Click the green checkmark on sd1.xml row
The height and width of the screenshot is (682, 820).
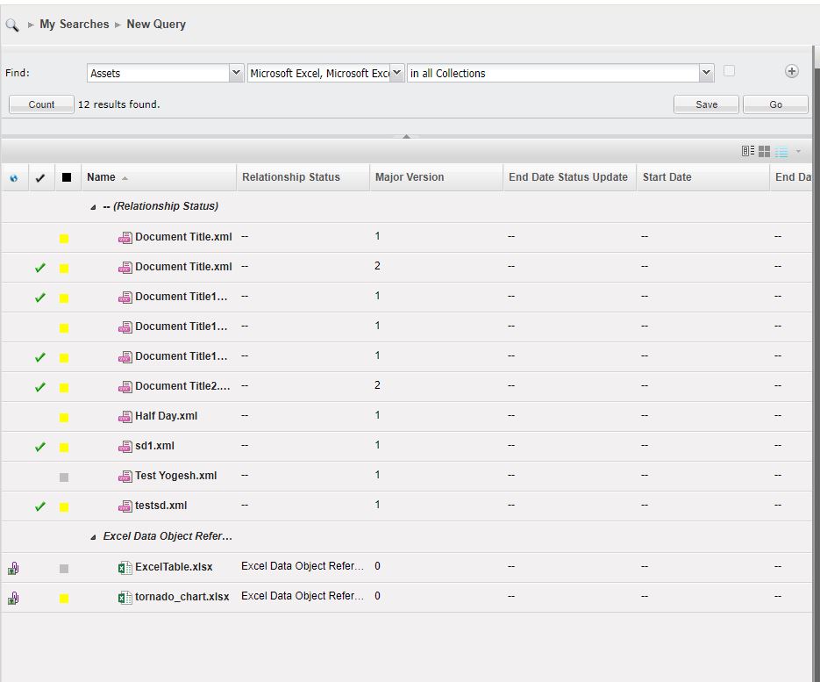coord(39,447)
